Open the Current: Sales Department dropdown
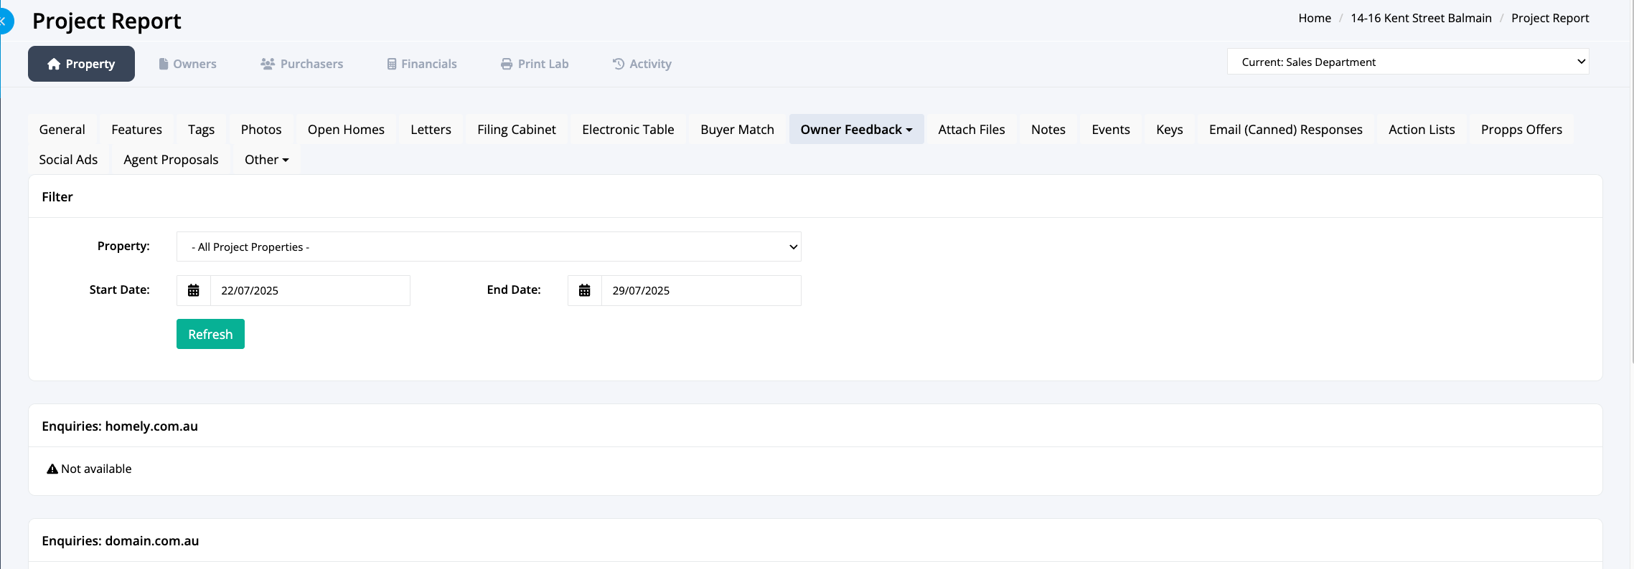The width and height of the screenshot is (1634, 569). tap(1408, 62)
